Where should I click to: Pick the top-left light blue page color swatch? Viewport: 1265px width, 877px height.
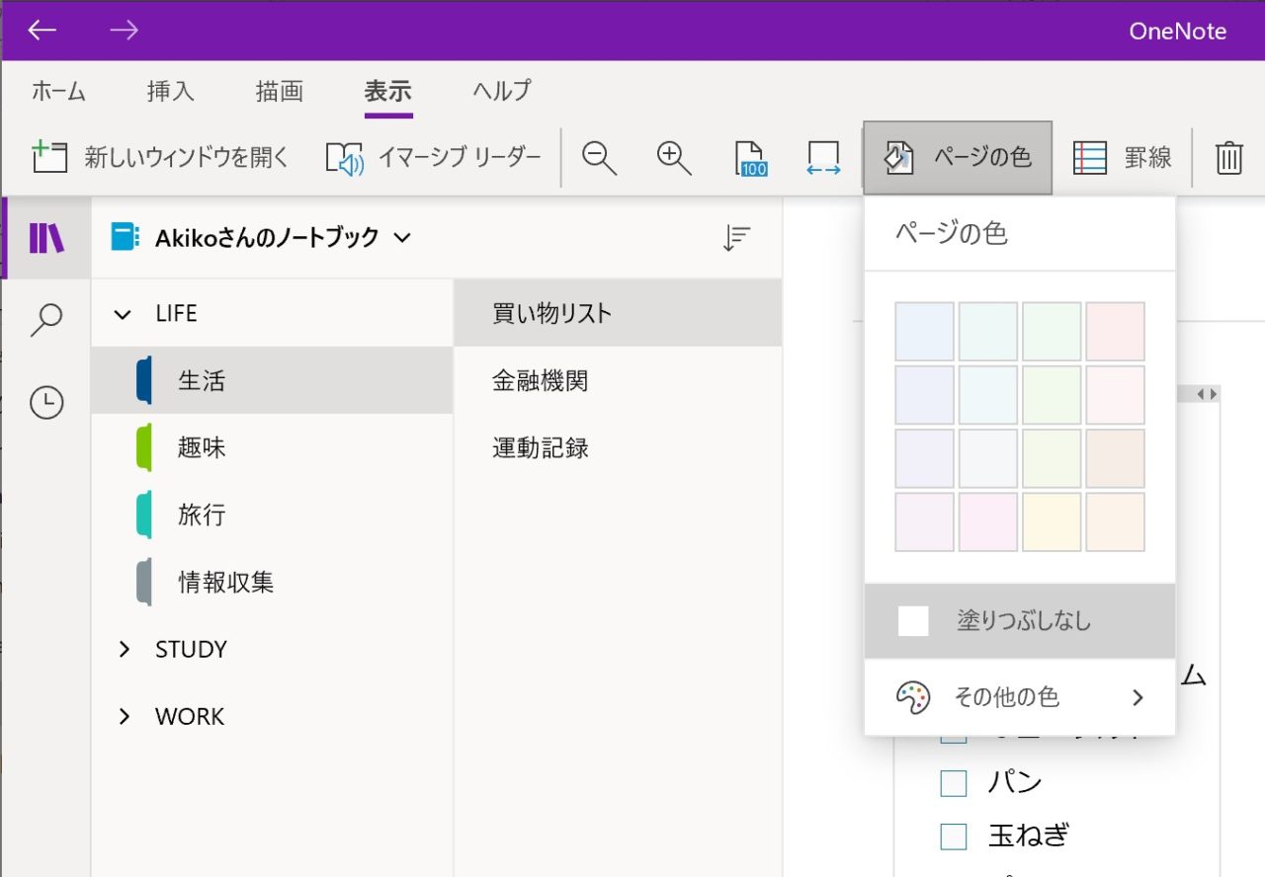tap(924, 332)
